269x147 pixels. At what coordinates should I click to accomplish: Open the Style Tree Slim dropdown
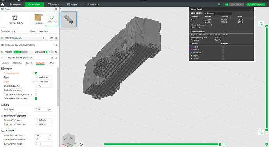(44, 81)
